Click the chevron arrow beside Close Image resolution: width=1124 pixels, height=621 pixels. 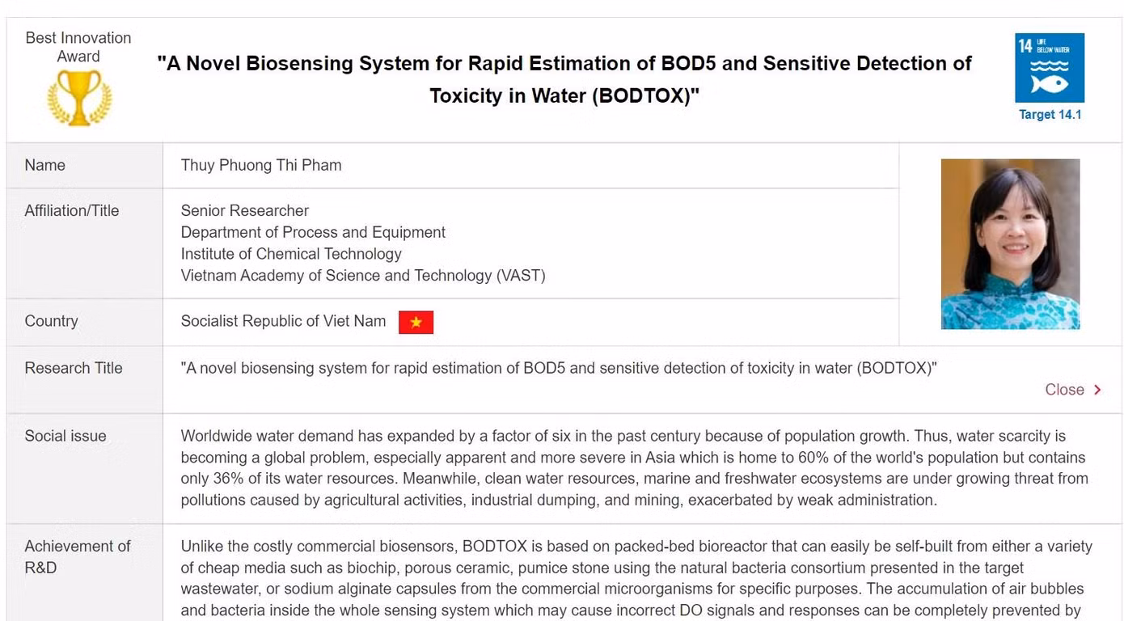tap(1097, 390)
